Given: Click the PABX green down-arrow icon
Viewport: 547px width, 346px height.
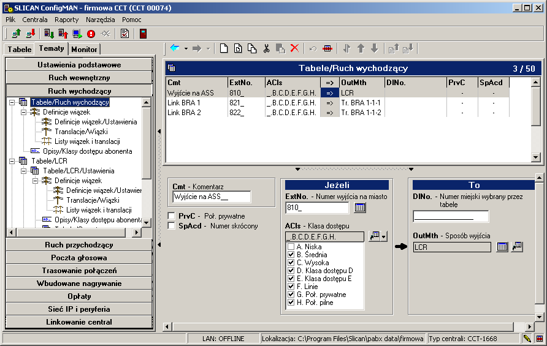Looking at the screenshot, I should pyautogui.click(x=49, y=34).
